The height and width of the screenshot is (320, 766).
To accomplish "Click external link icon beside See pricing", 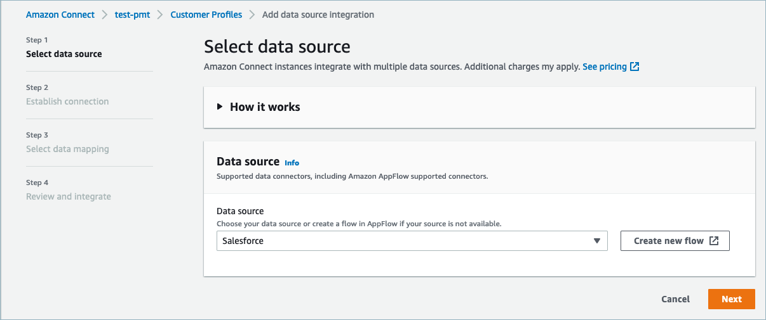I will pos(635,67).
